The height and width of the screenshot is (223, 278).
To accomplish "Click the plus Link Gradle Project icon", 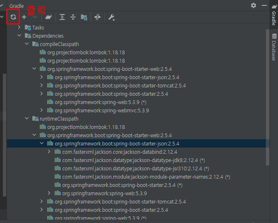I will [24, 17].
